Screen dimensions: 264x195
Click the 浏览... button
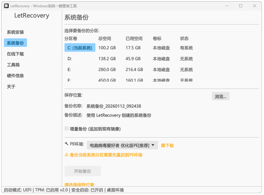click(220, 96)
